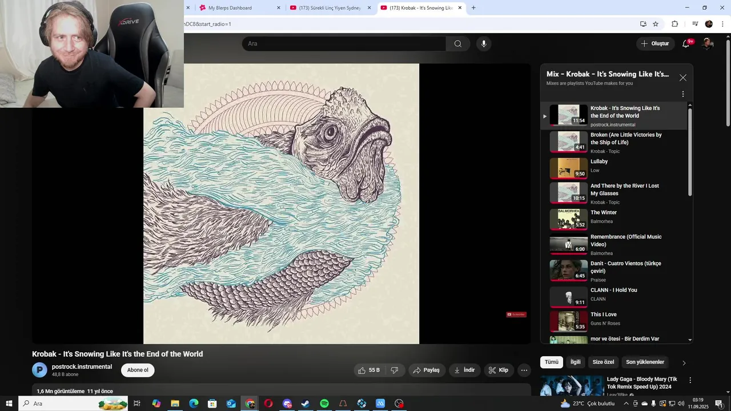The height and width of the screenshot is (411, 731).
Task: Click the Abone ol subscribe button
Action: [x=138, y=370]
